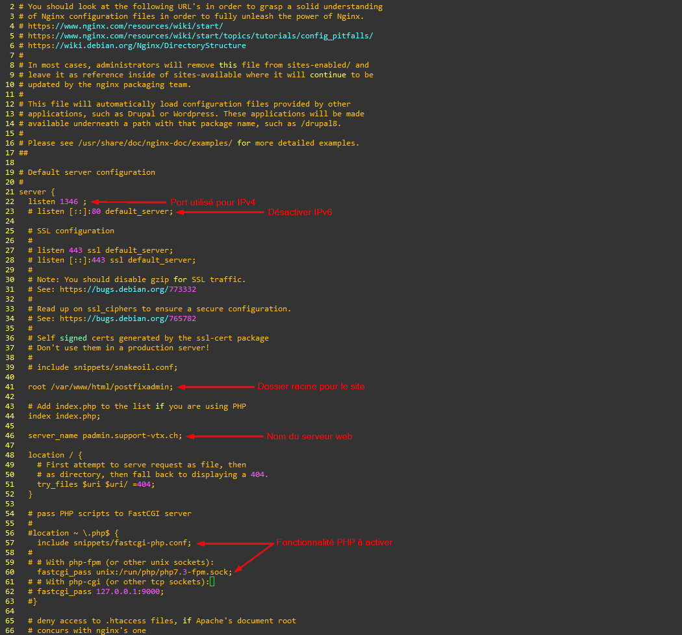682x635 pixels.
Task: Click '# listen [::]:443 ssl default_server;' line
Action: pyautogui.click(x=112, y=260)
